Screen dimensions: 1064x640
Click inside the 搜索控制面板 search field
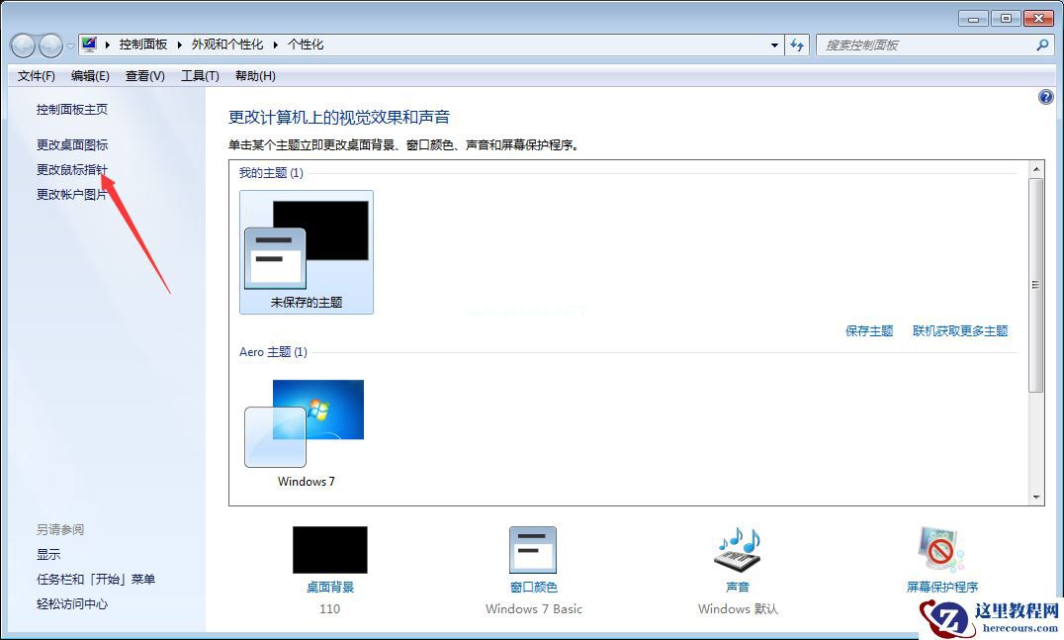coord(920,45)
